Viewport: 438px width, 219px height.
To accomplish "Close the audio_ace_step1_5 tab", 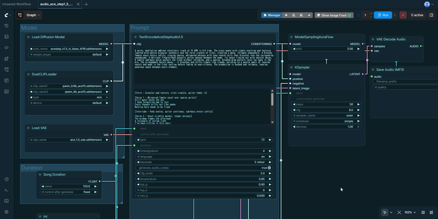I will tap(78, 4).
